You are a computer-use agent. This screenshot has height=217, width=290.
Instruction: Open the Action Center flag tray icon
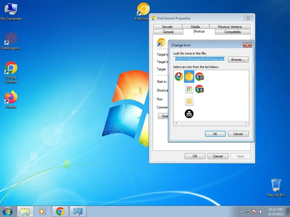pos(255,212)
